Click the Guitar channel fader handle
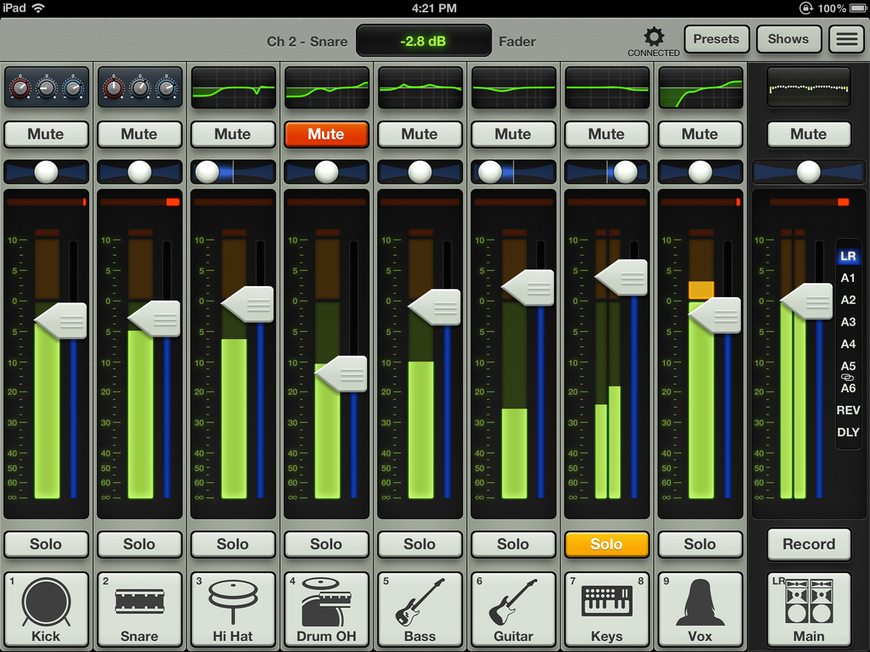The image size is (870, 652). [529, 288]
